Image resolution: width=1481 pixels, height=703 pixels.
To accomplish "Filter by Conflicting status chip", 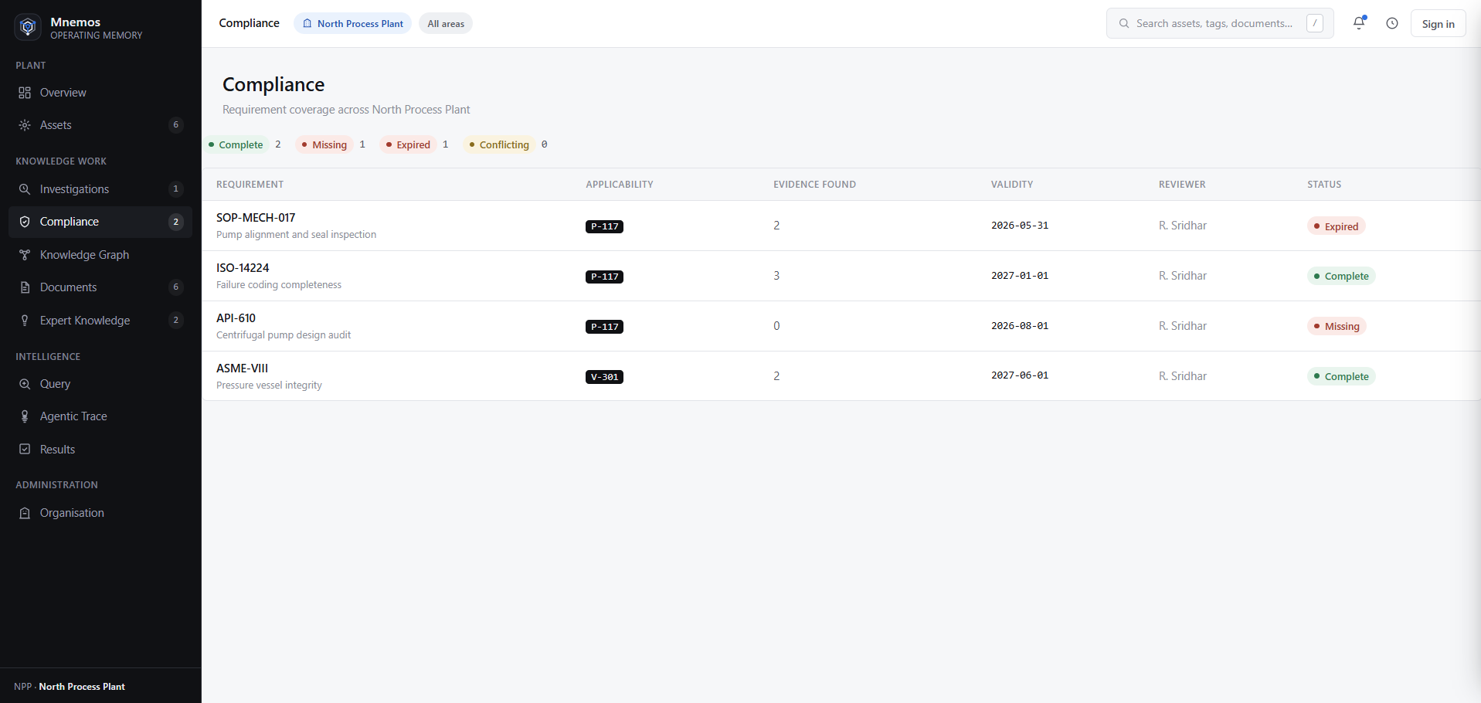I will coord(499,144).
